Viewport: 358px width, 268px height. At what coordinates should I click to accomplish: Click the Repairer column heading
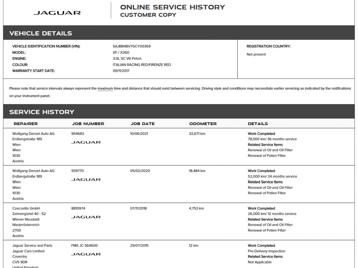(25, 124)
